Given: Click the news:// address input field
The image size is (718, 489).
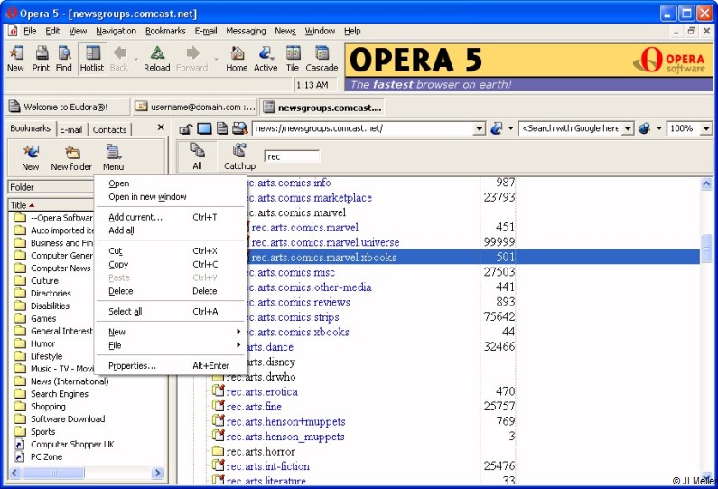Looking at the screenshot, I should 363,128.
